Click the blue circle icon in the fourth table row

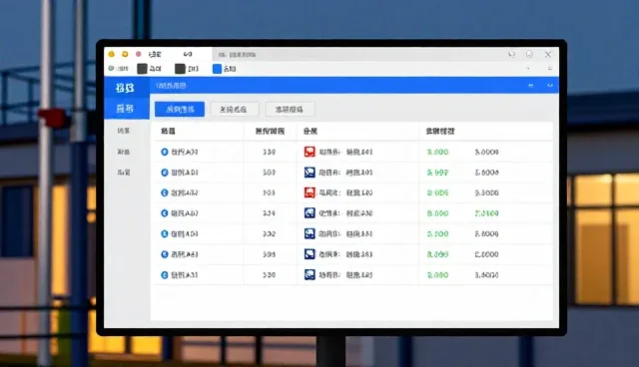[165, 213]
